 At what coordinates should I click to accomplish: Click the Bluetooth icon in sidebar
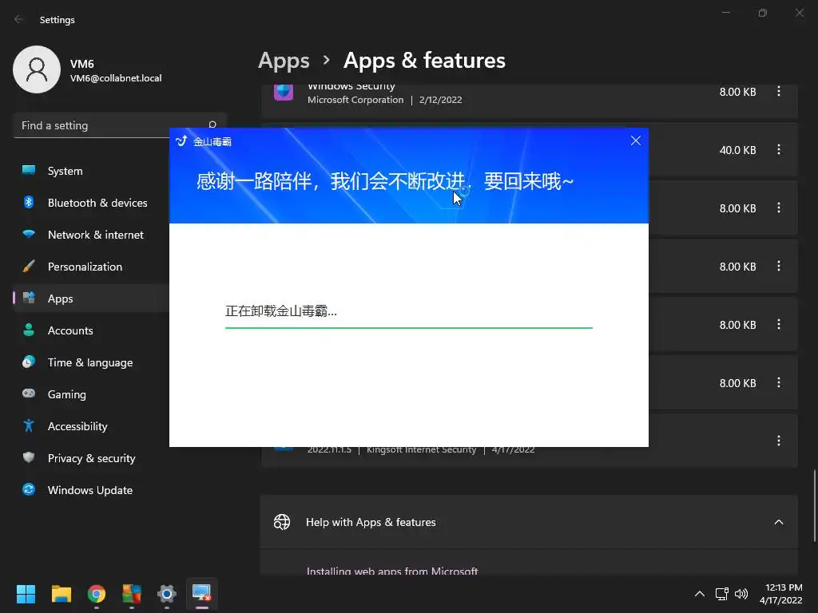(29, 202)
